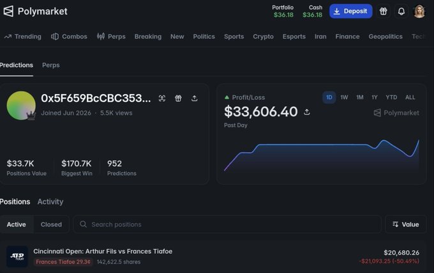Viewport: 434px width, 273px height.
Task: Click the Trending arrow icon
Action: [8, 36]
